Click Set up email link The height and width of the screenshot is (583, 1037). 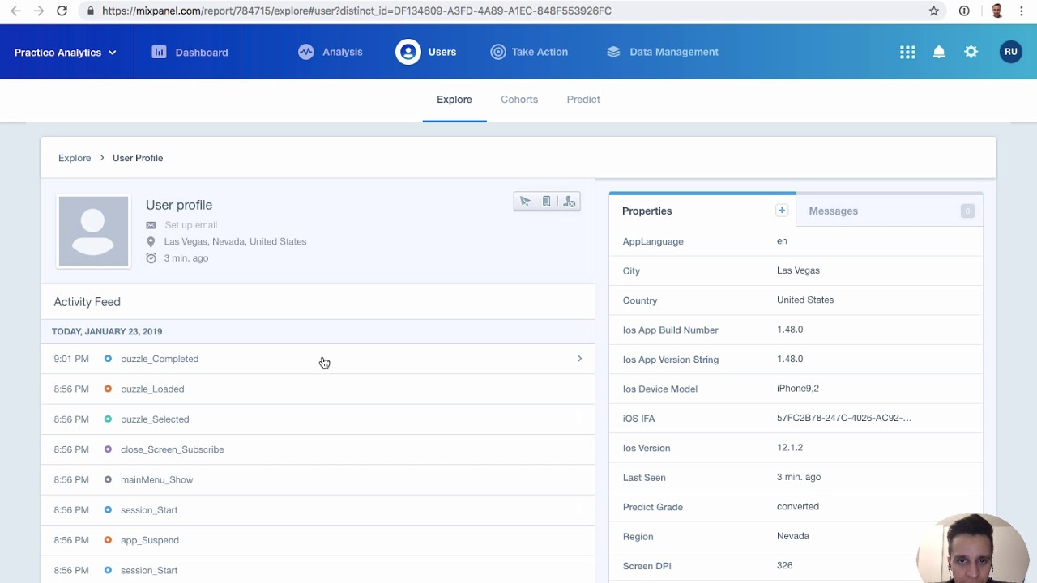pyautogui.click(x=190, y=225)
